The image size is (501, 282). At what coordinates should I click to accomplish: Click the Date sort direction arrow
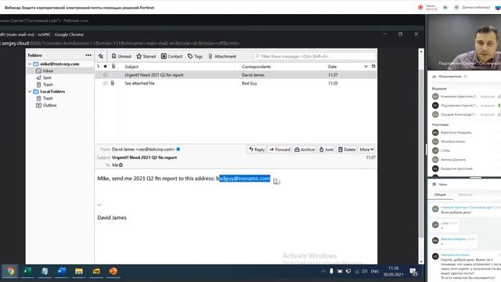pyautogui.click(x=366, y=67)
